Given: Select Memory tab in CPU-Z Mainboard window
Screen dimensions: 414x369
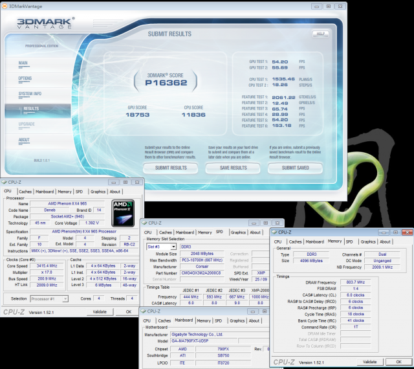Looking at the screenshot, I should coord(204,320).
